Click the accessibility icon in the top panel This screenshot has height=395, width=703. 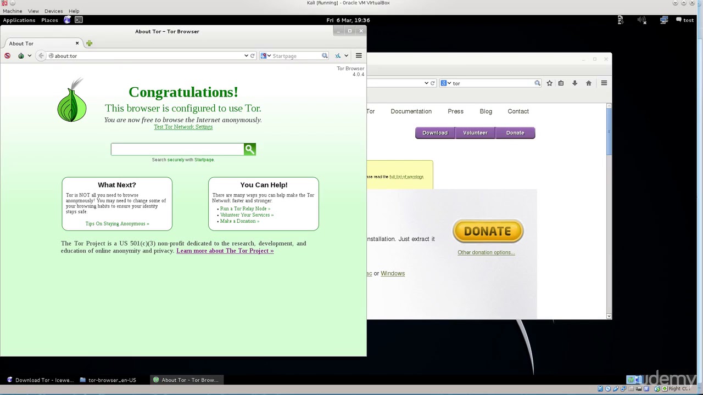(620, 20)
